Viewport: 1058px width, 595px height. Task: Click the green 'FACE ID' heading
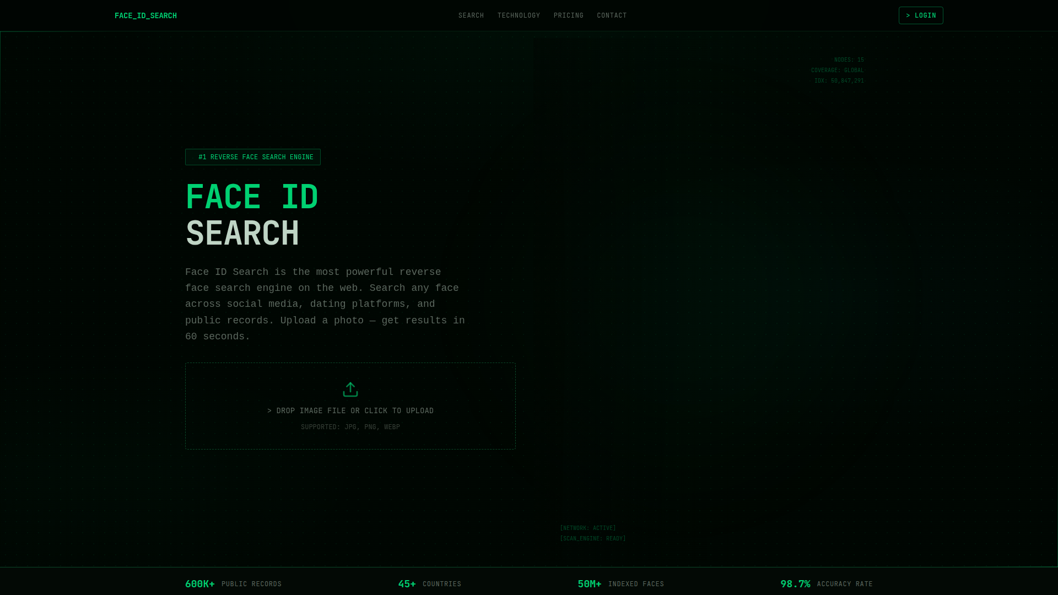point(252,197)
